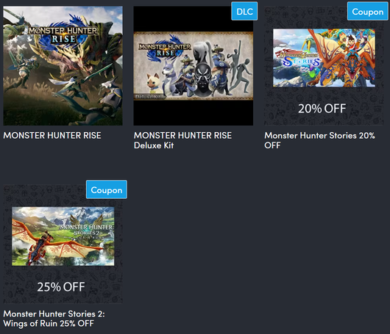Screen dimensions: 390x334
Task: Open Wings of Ruin 25% OFF title
Action: point(54,319)
